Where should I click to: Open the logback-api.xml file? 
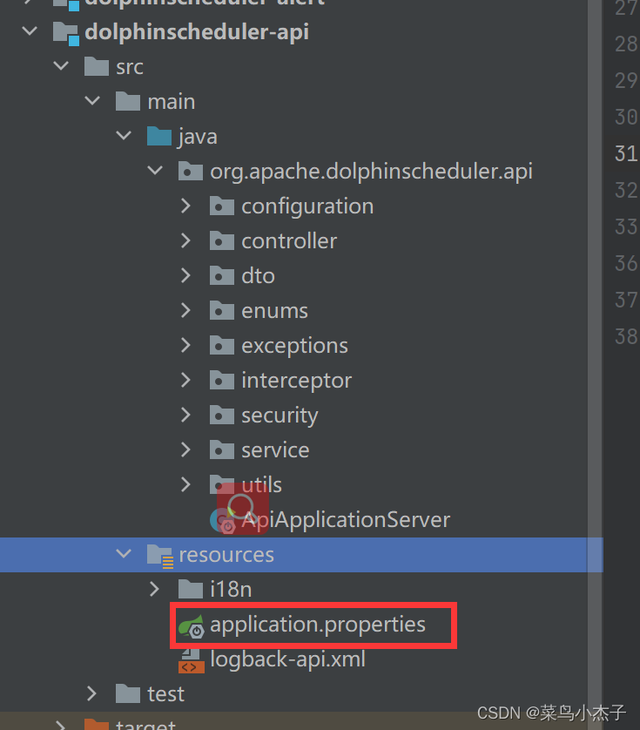pos(287,659)
